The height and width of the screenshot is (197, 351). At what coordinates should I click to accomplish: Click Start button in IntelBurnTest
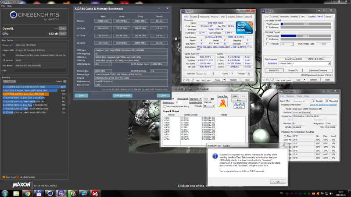click(235, 96)
